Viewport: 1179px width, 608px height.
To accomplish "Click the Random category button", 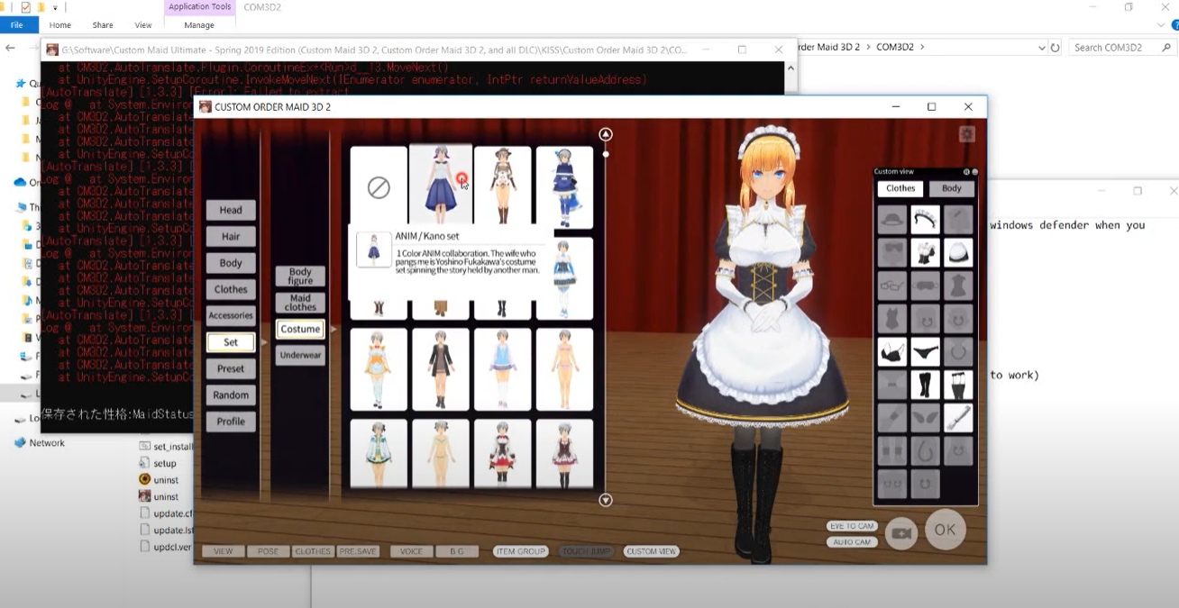I will (231, 395).
